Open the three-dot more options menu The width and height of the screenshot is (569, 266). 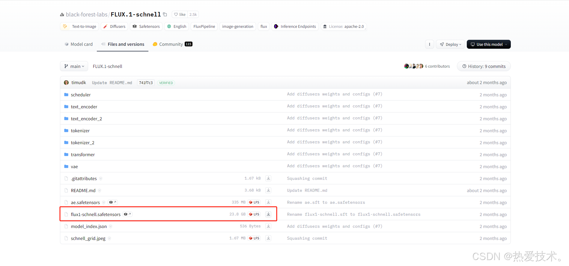(430, 44)
